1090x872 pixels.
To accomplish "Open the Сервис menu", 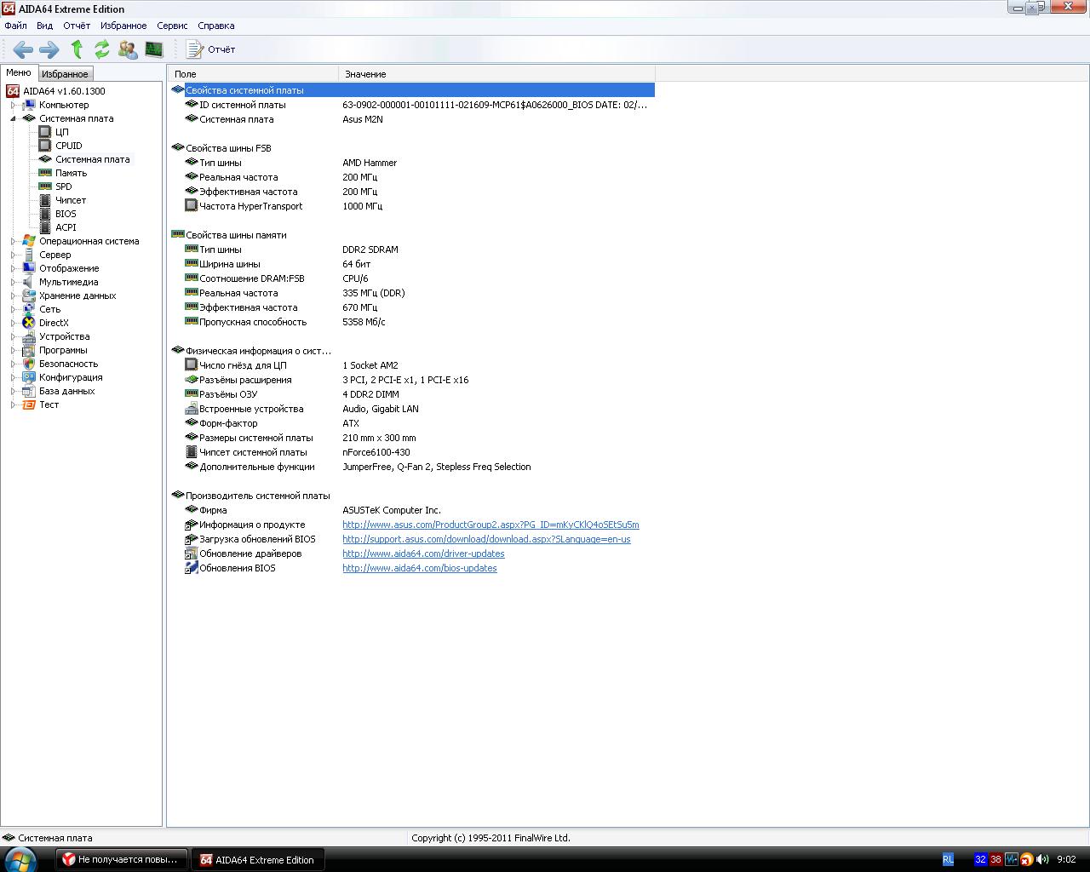I will coord(172,26).
